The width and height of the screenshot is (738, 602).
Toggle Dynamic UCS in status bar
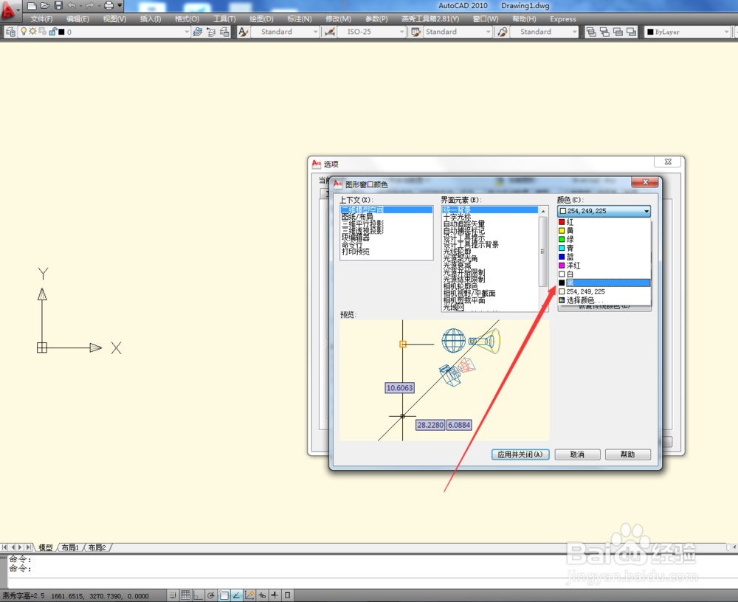click(249, 595)
